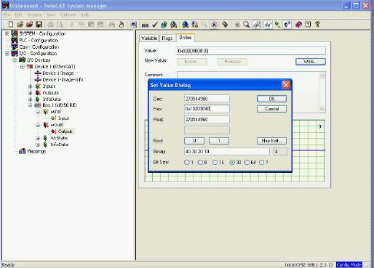Open the Options menu
The height and width of the screenshot is (268, 374).
coord(68,15)
